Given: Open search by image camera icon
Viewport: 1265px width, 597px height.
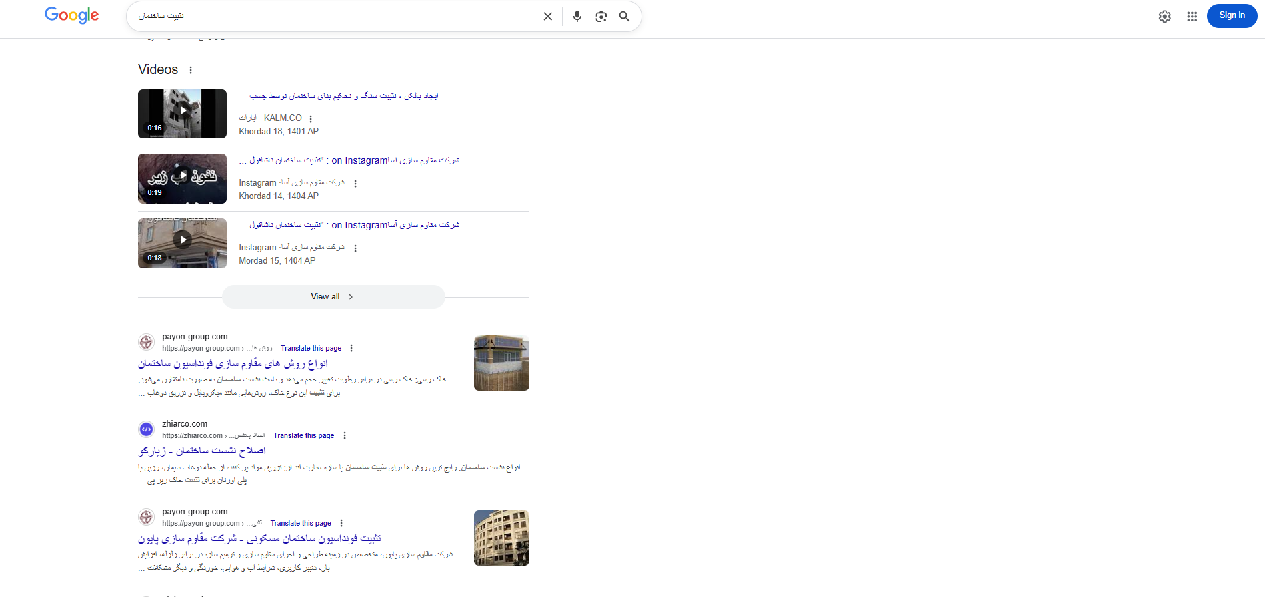Looking at the screenshot, I should 601,17.
